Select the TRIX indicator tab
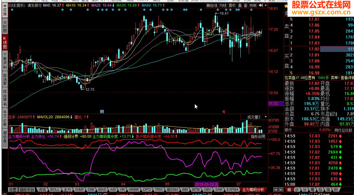This screenshot has width=354, height=195. tap(159, 190)
